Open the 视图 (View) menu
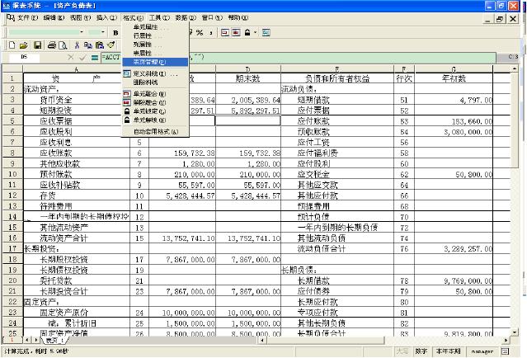 [80, 17]
